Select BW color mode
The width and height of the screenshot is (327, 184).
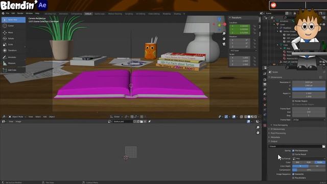coord(297,163)
